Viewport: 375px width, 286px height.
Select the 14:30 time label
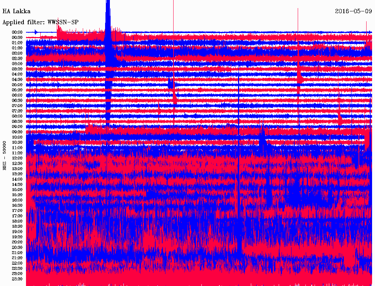pos(17,184)
